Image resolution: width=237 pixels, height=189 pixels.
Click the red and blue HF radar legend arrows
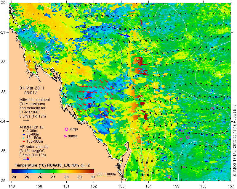[26, 159]
